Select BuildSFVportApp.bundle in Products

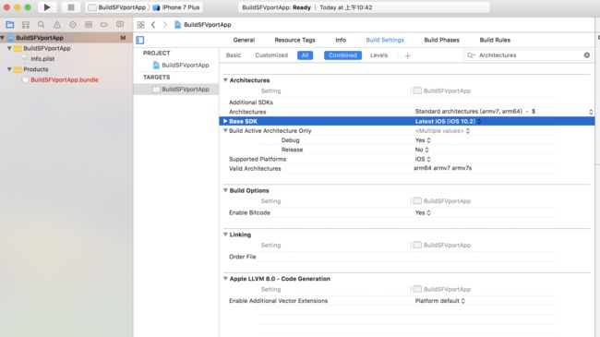click(65, 79)
